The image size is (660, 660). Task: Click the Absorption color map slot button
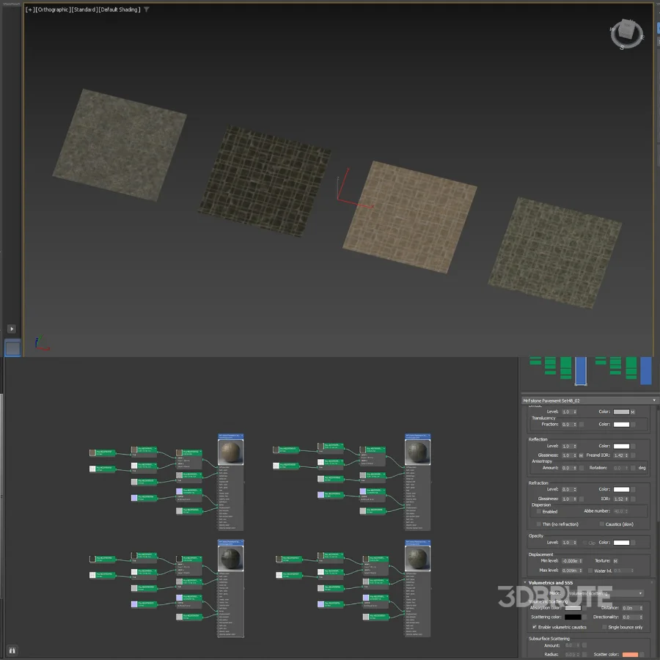coord(584,608)
